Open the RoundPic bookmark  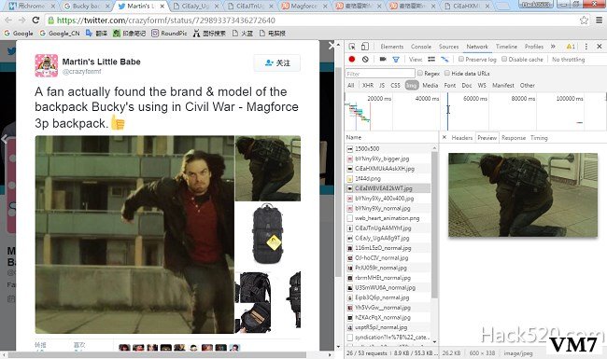(x=169, y=34)
